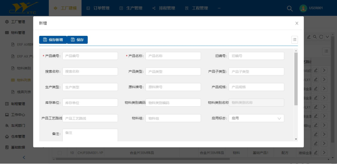Click the background table horizontal scrollbar

tap(142, 159)
